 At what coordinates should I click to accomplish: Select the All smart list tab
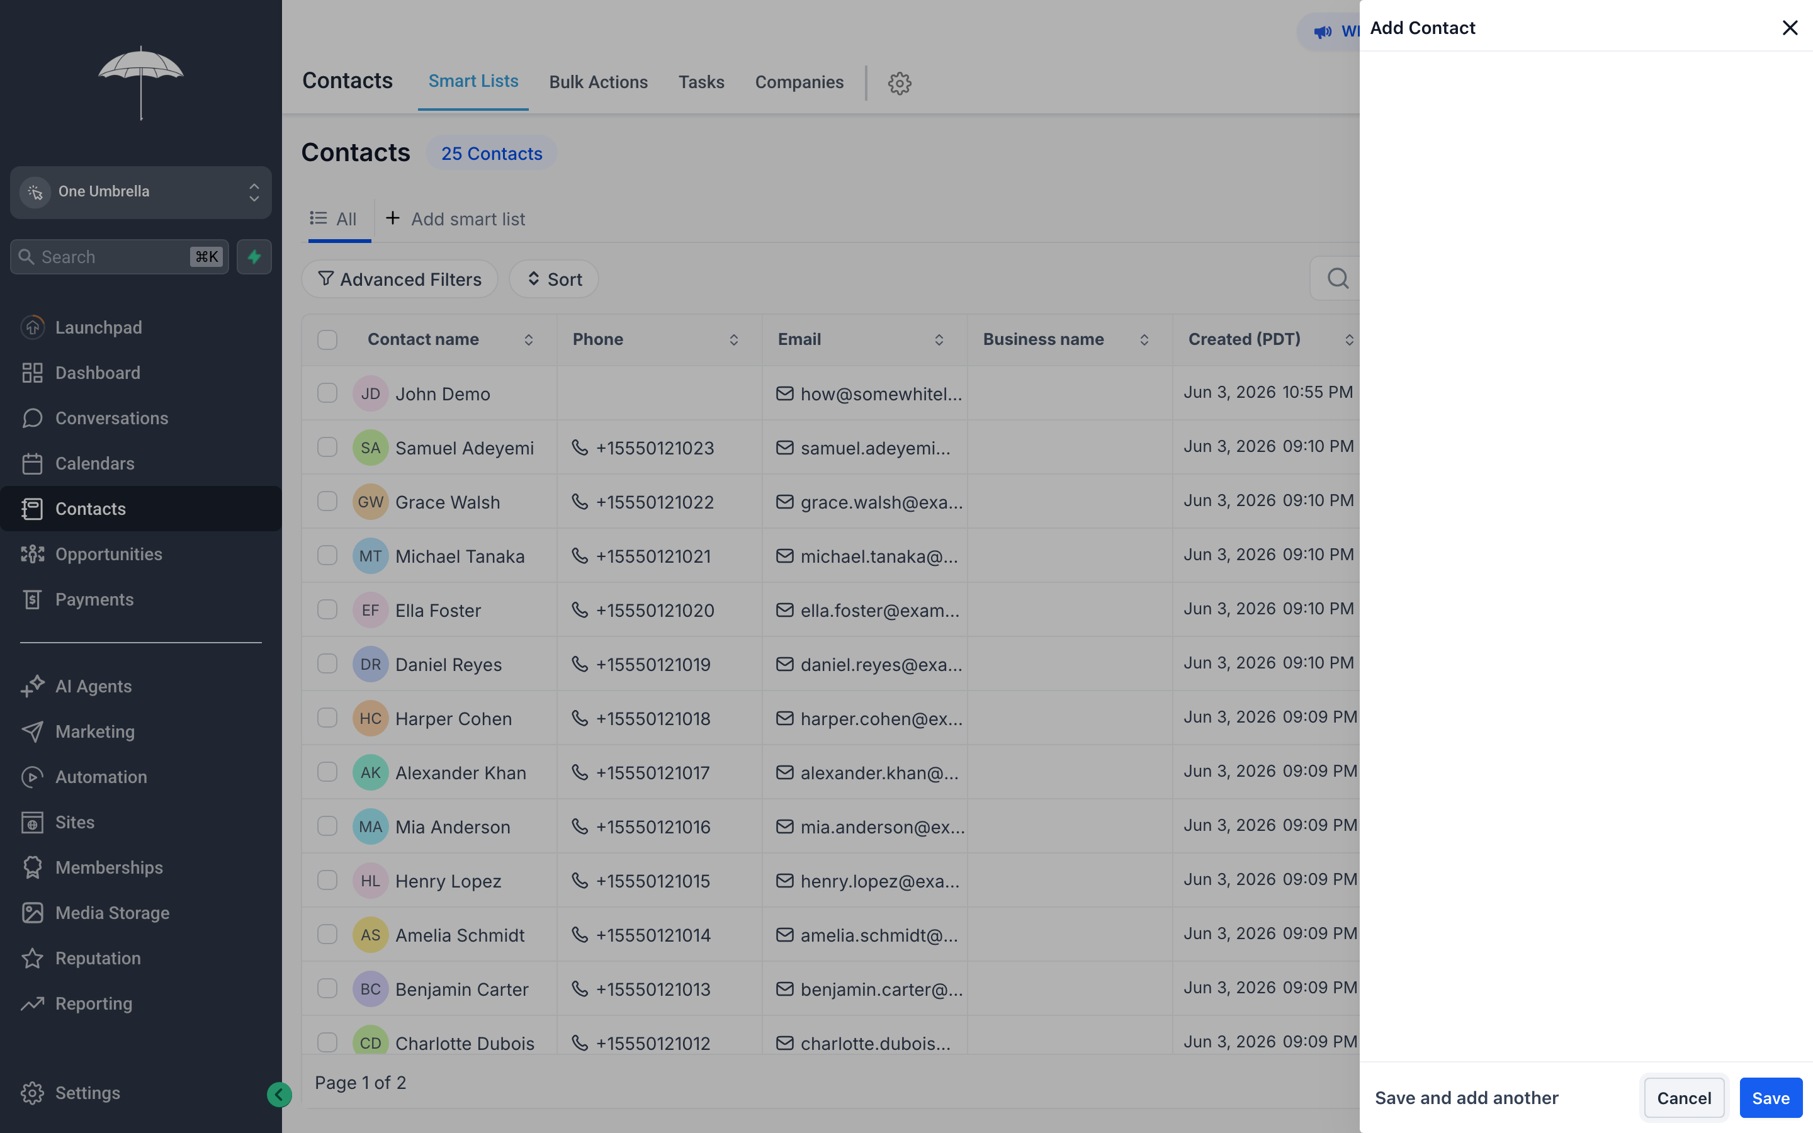334,219
